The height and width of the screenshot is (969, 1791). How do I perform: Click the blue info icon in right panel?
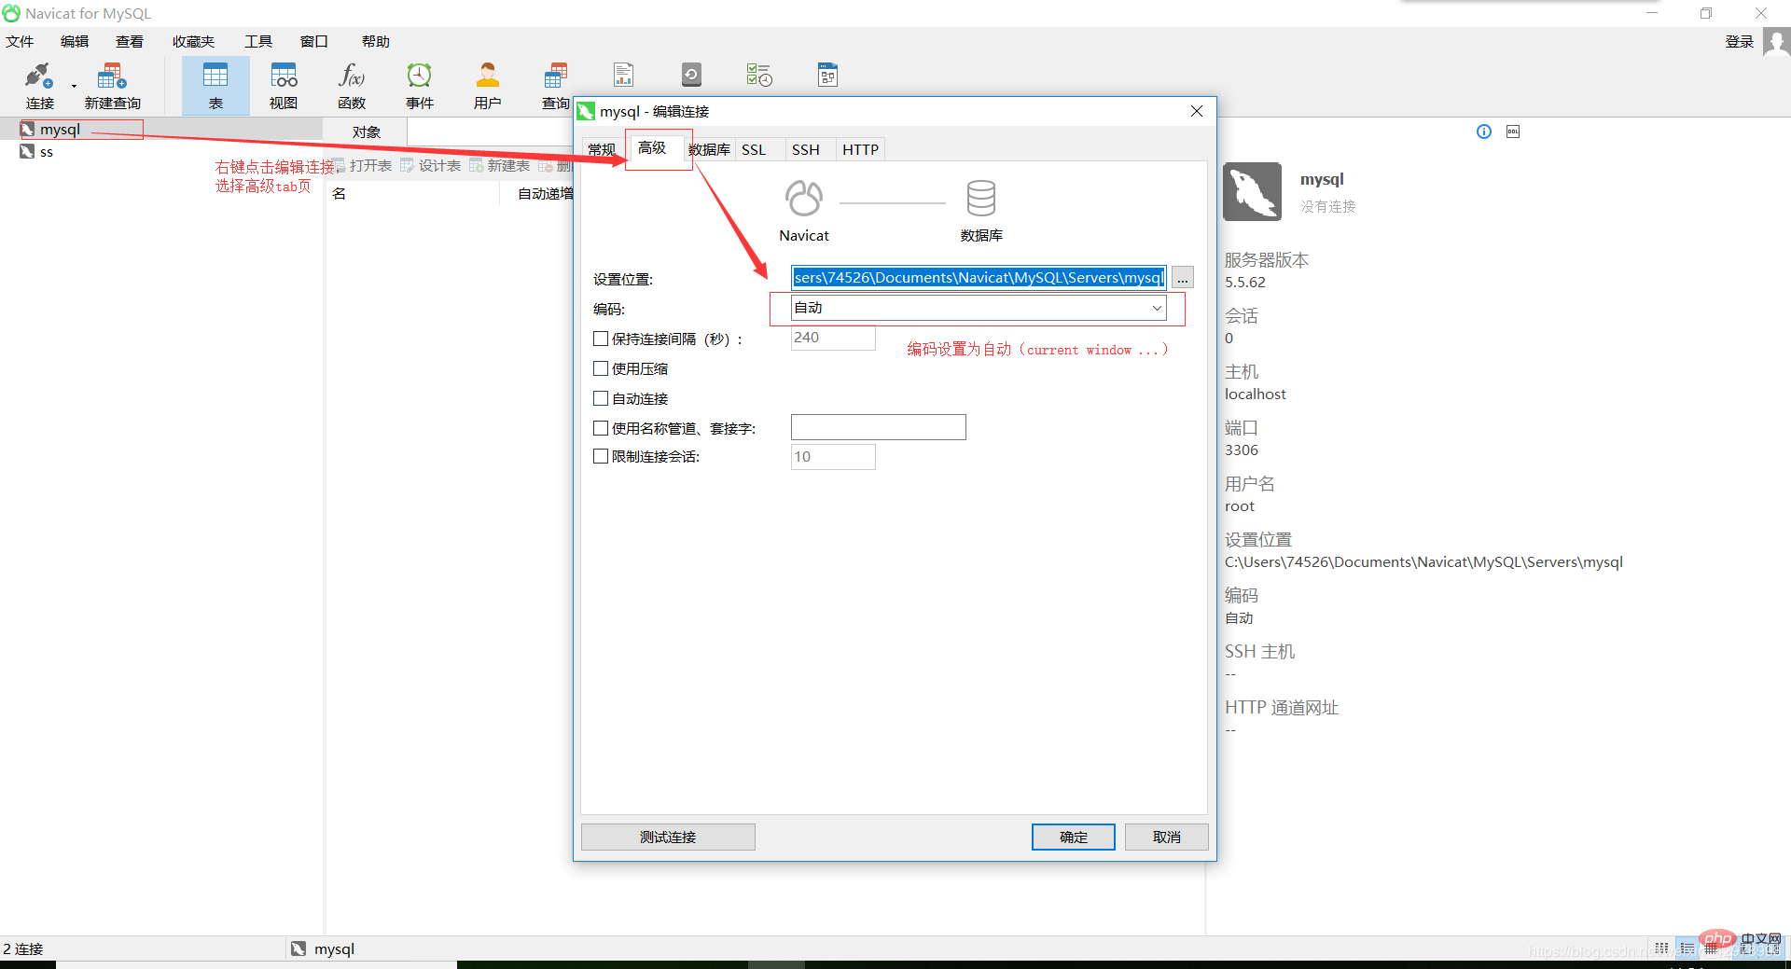pos(1484,132)
